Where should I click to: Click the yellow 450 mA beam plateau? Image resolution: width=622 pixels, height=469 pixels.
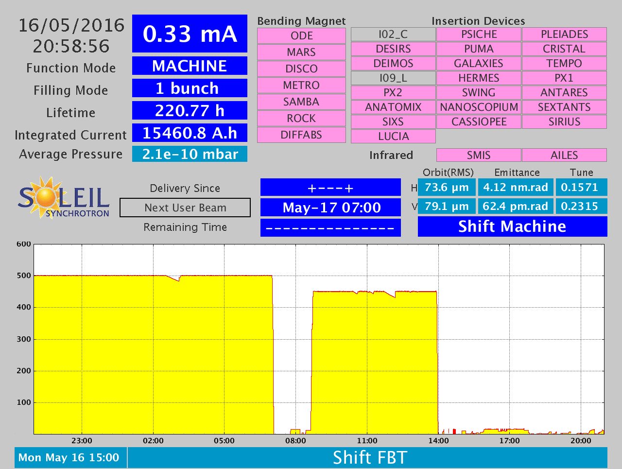pyautogui.click(x=374, y=362)
